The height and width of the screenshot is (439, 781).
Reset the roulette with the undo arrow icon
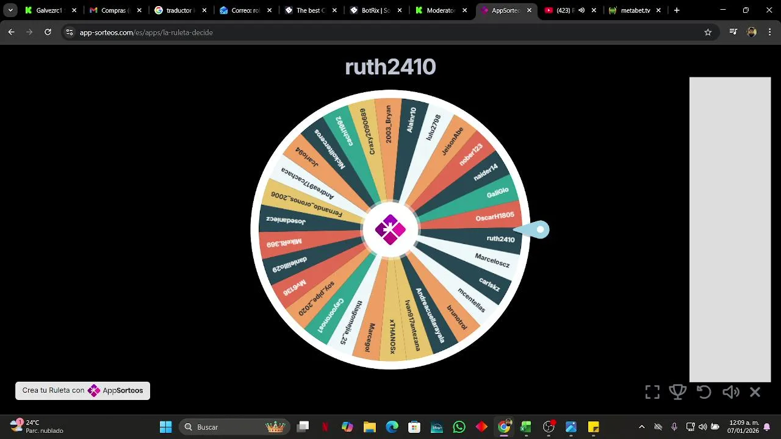[704, 392]
